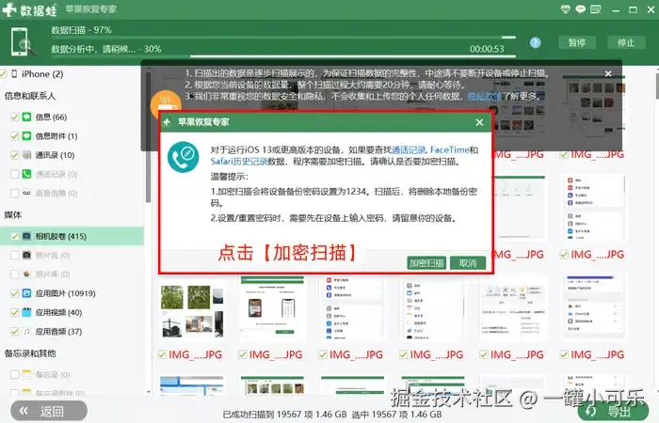Click the 备忘录和其他 section heading
This screenshot has width=659, height=423.
(x=30, y=352)
